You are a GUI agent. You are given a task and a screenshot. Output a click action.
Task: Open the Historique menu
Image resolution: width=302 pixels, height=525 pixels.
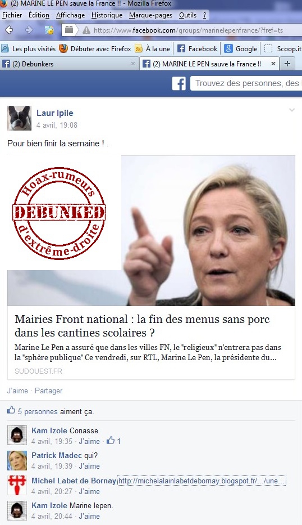(107, 15)
